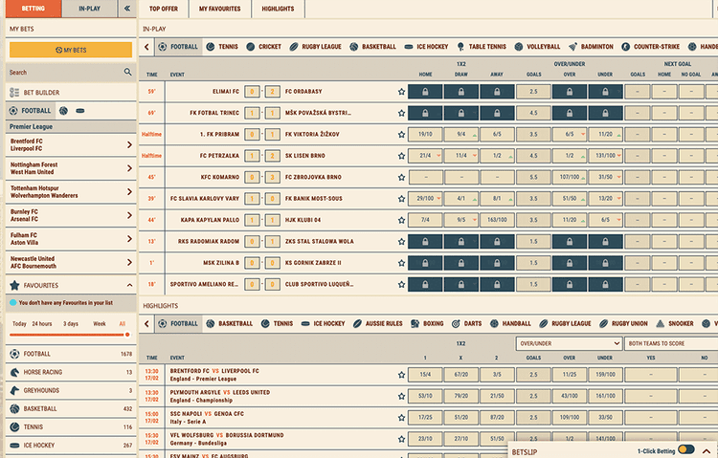Expand Burnley FC Arsenal FC match
718x458 pixels.
tap(71, 215)
